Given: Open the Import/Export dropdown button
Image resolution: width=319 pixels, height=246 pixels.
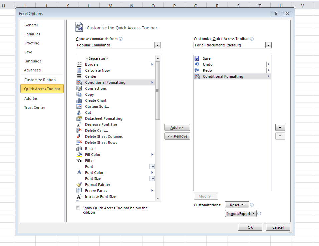Looking at the screenshot, I should (x=241, y=213).
